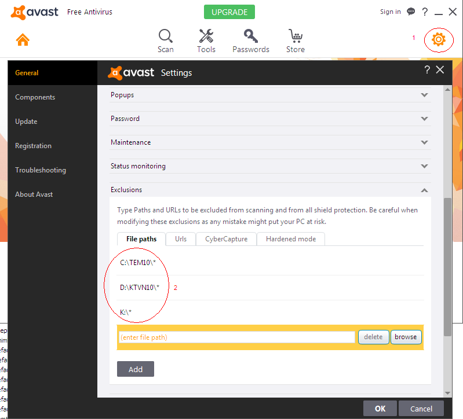Screen dimensions: 463x419
Task: Open Troubleshooting settings section
Action: [41, 170]
